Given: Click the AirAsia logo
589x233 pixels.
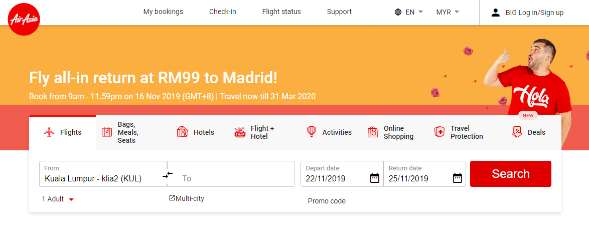Looking at the screenshot, I should (x=24, y=18).
